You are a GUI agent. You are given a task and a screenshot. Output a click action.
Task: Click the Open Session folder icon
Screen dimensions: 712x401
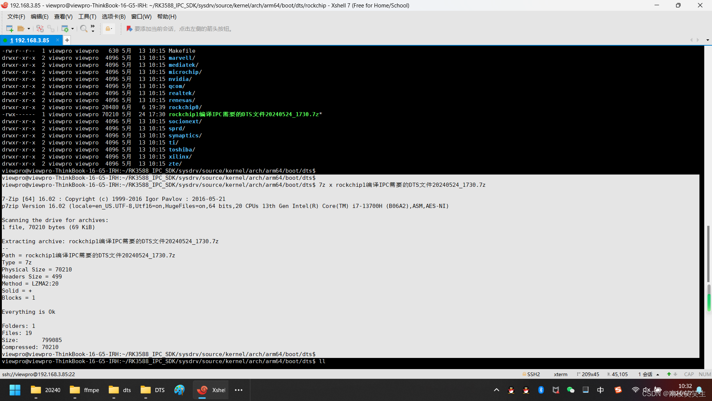point(21,29)
